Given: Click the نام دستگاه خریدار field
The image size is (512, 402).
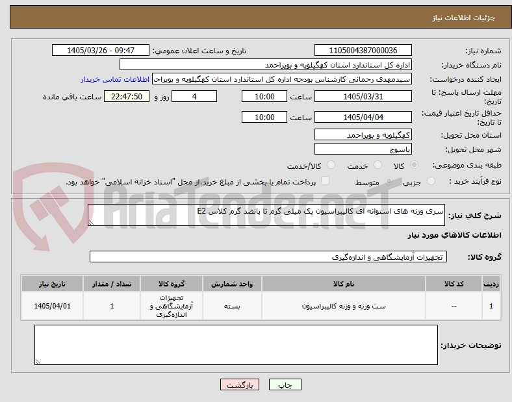Looking at the screenshot, I should tap(266, 64).
